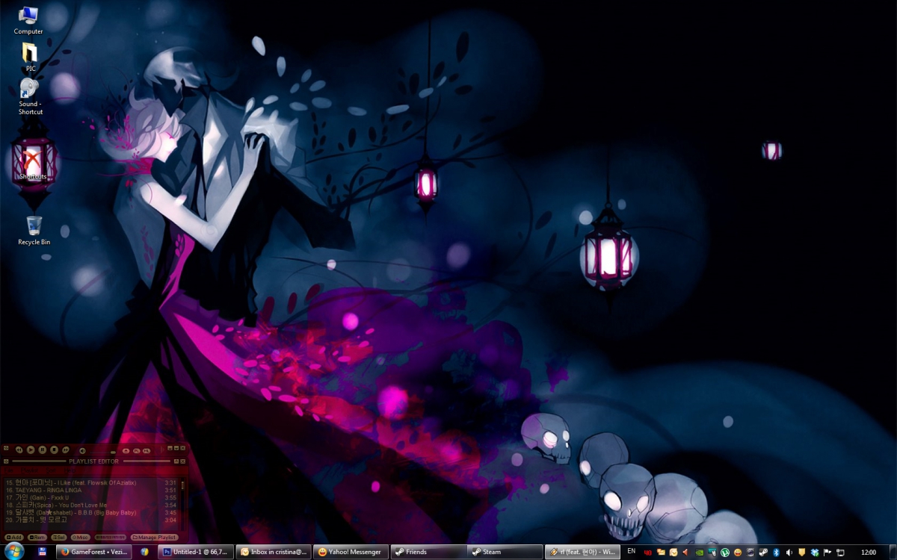Click the red Winamp agent tray icon
The width and height of the screenshot is (897, 560).
coord(686,553)
